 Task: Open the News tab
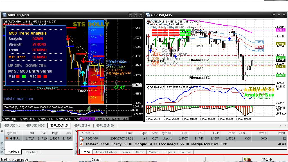(x=126, y=152)
